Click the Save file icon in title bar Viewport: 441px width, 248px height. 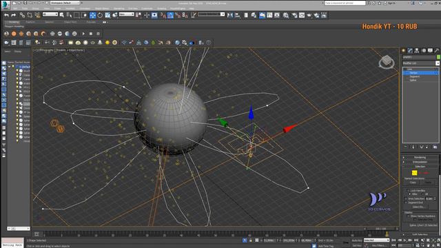tap(25, 3)
